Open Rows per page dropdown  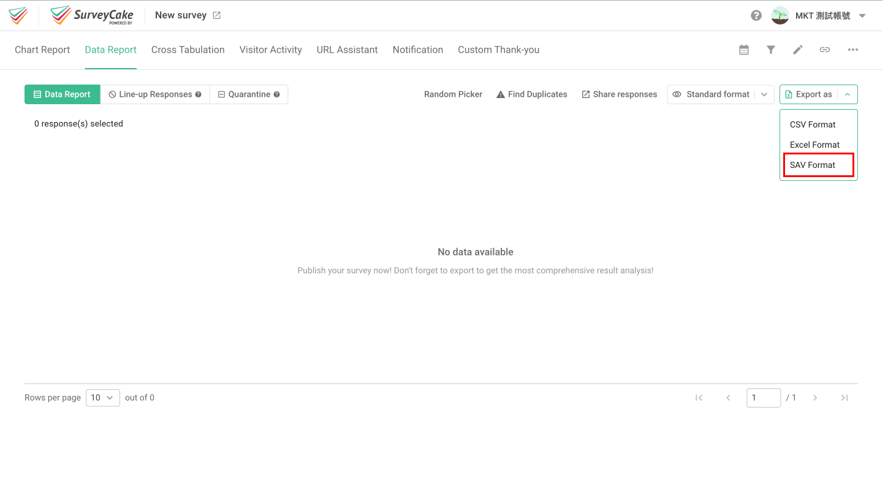103,398
